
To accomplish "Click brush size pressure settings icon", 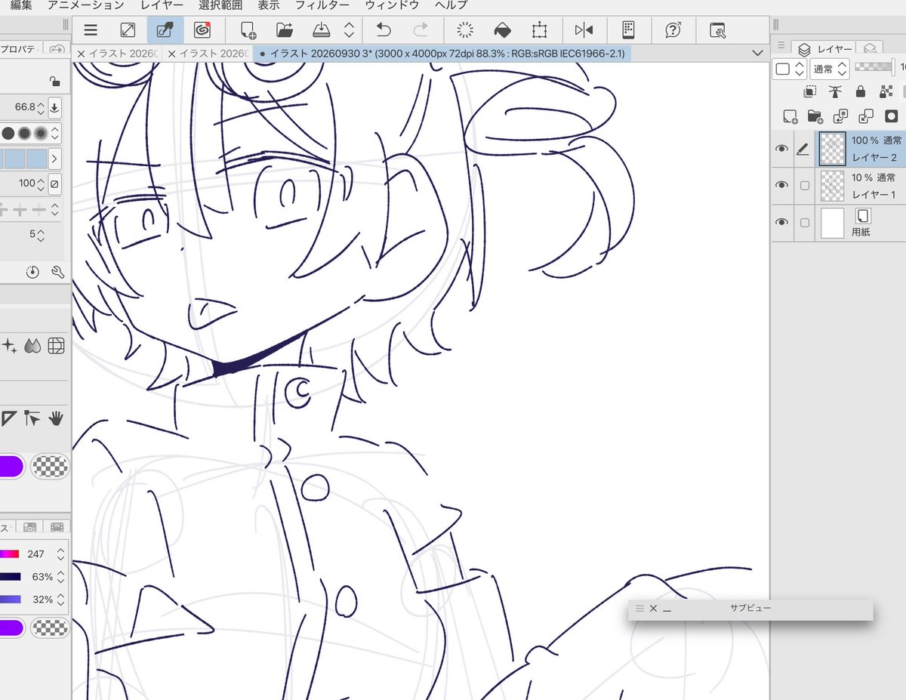I will pos(55,107).
